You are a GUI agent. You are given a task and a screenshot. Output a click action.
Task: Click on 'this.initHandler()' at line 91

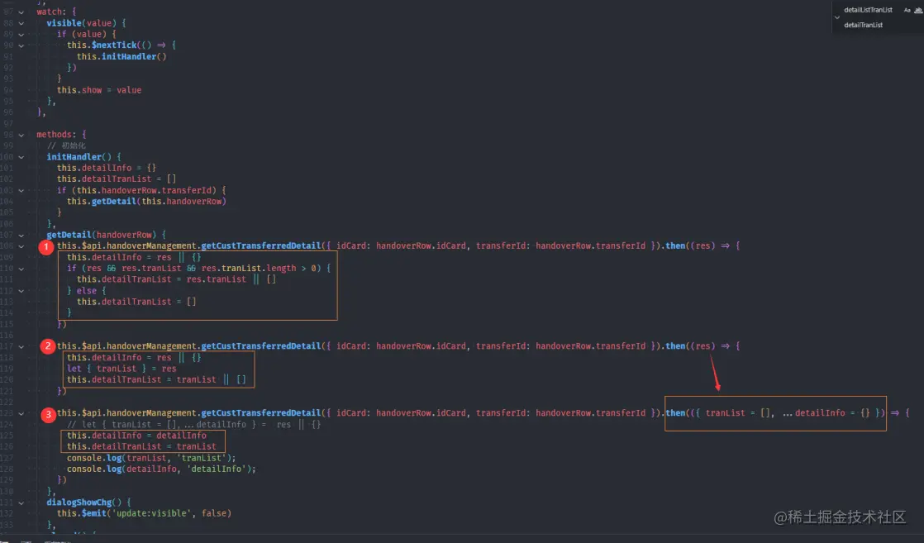coord(121,56)
